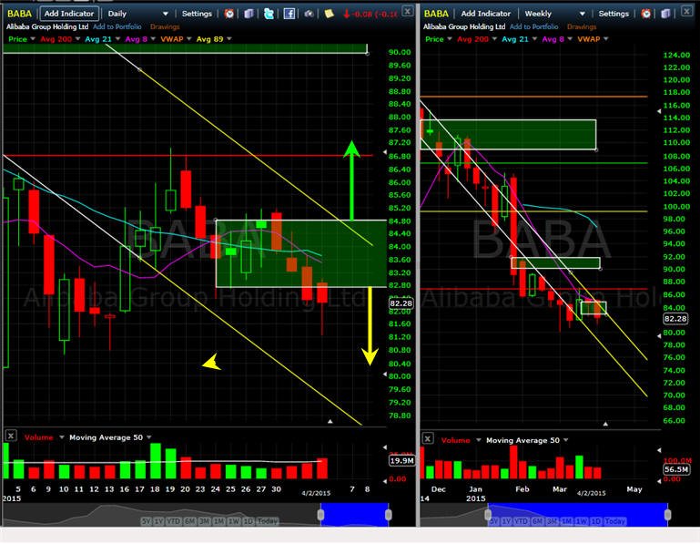This screenshot has height=544, width=700.
Task: Click Add Indicator on the daily chart
Action: 69,14
